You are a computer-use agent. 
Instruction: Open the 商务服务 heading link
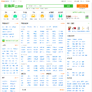pyautogui.click(x=51, y=12)
